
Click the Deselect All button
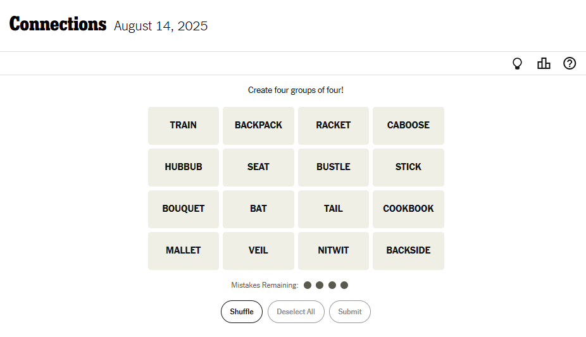click(x=296, y=312)
